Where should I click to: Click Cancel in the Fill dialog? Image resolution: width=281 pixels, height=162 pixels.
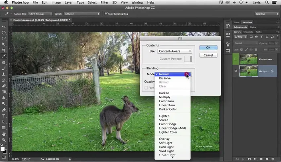tap(208, 55)
